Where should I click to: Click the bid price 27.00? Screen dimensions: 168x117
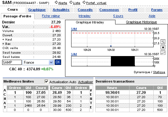click(x=41, y=97)
